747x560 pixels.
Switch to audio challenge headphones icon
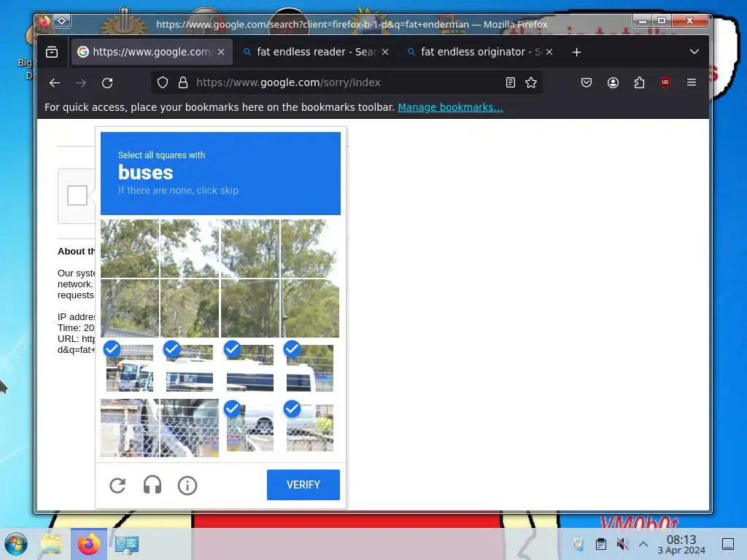click(x=152, y=485)
